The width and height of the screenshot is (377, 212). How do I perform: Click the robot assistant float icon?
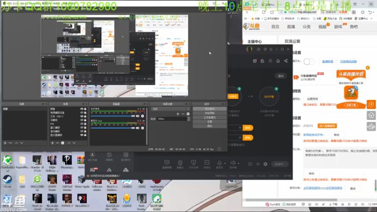[371, 126]
